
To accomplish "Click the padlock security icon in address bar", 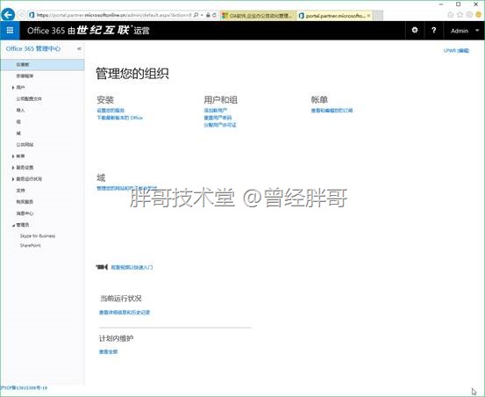I will [x=208, y=15].
